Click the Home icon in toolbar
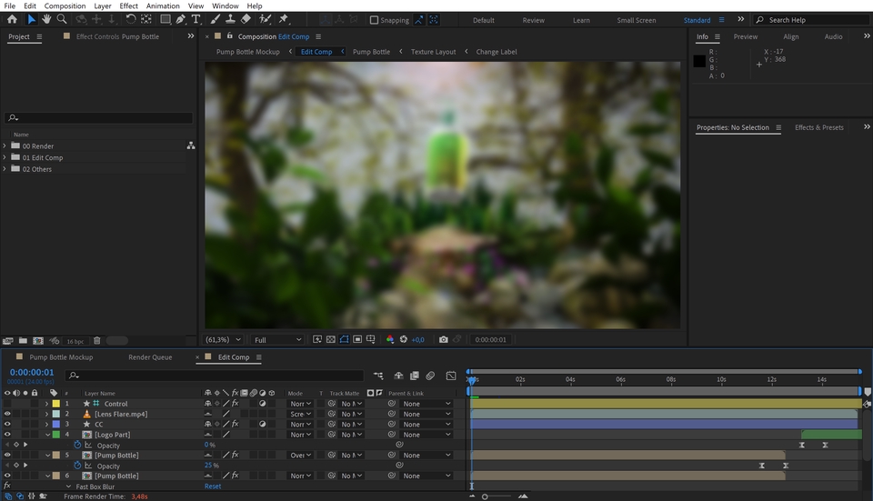Screen dimensions: 873x501 point(12,19)
